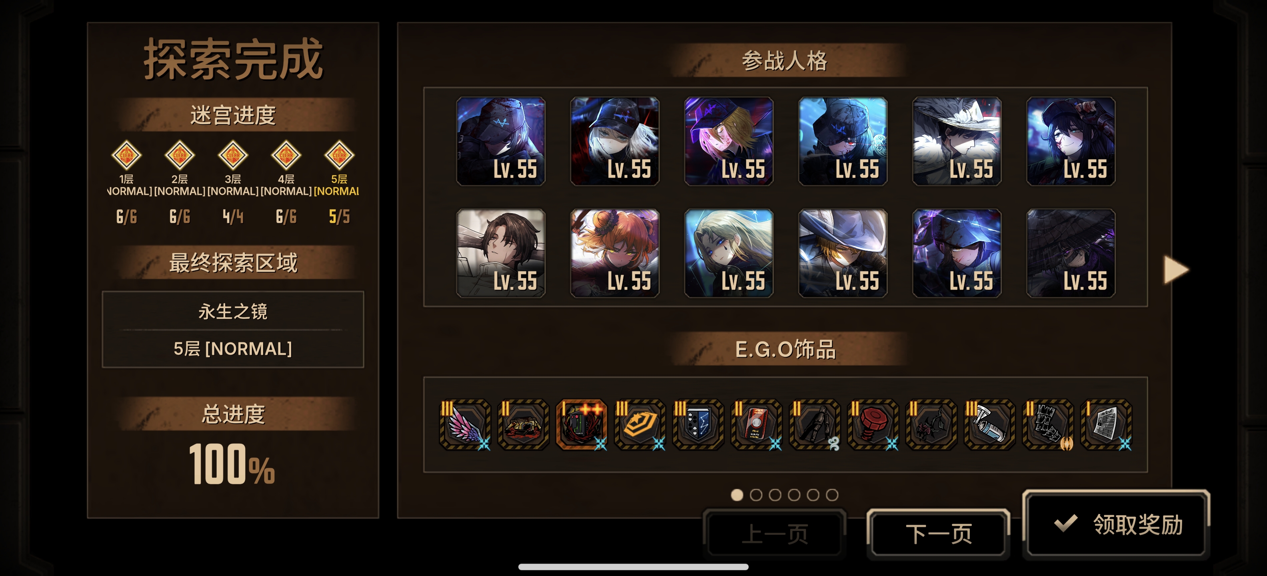The image size is (1267, 576).
Task: Select the last page indicator dot
Action: coord(832,495)
